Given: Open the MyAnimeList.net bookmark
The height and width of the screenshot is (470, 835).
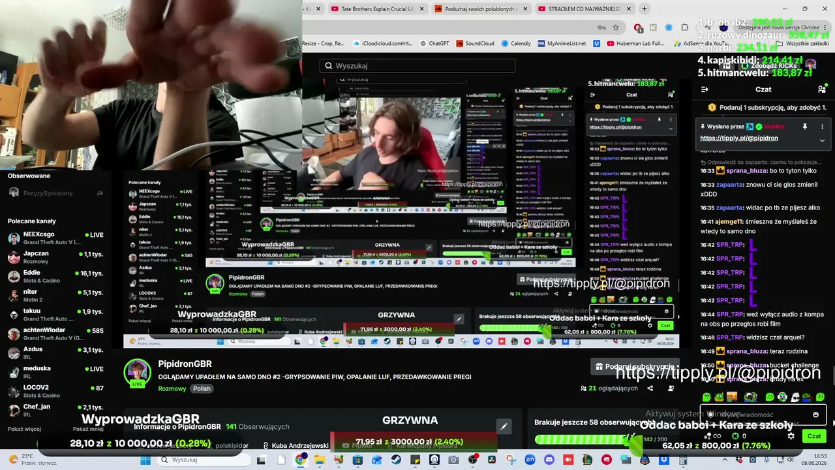Looking at the screenshot, I should (x=562, y=44).
